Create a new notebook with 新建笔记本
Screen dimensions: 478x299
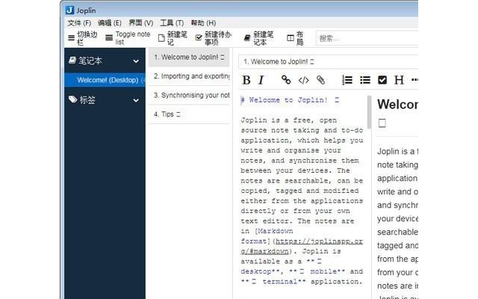click(259, 38)
